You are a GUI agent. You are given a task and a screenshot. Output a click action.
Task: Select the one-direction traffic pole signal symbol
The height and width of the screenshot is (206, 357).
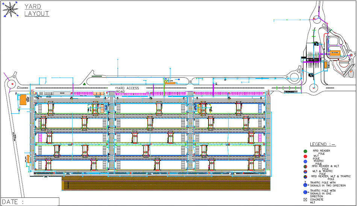306,192
